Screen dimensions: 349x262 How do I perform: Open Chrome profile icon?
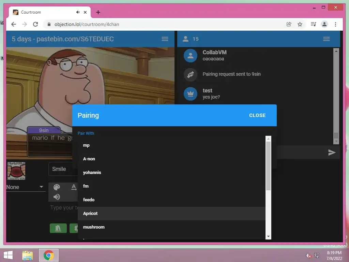click(324, 24)
